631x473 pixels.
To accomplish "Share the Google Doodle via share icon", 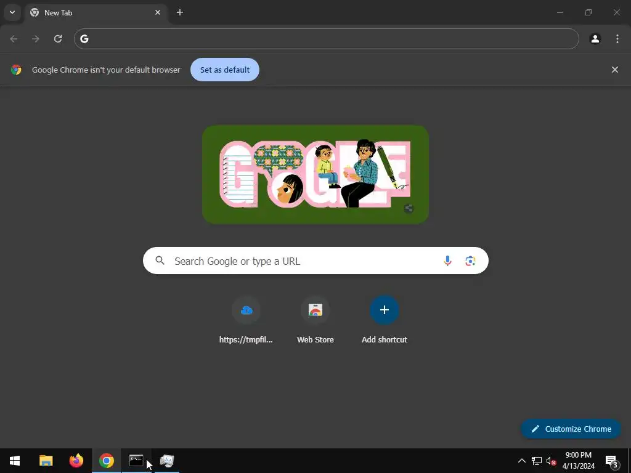I will click(409, 208).
